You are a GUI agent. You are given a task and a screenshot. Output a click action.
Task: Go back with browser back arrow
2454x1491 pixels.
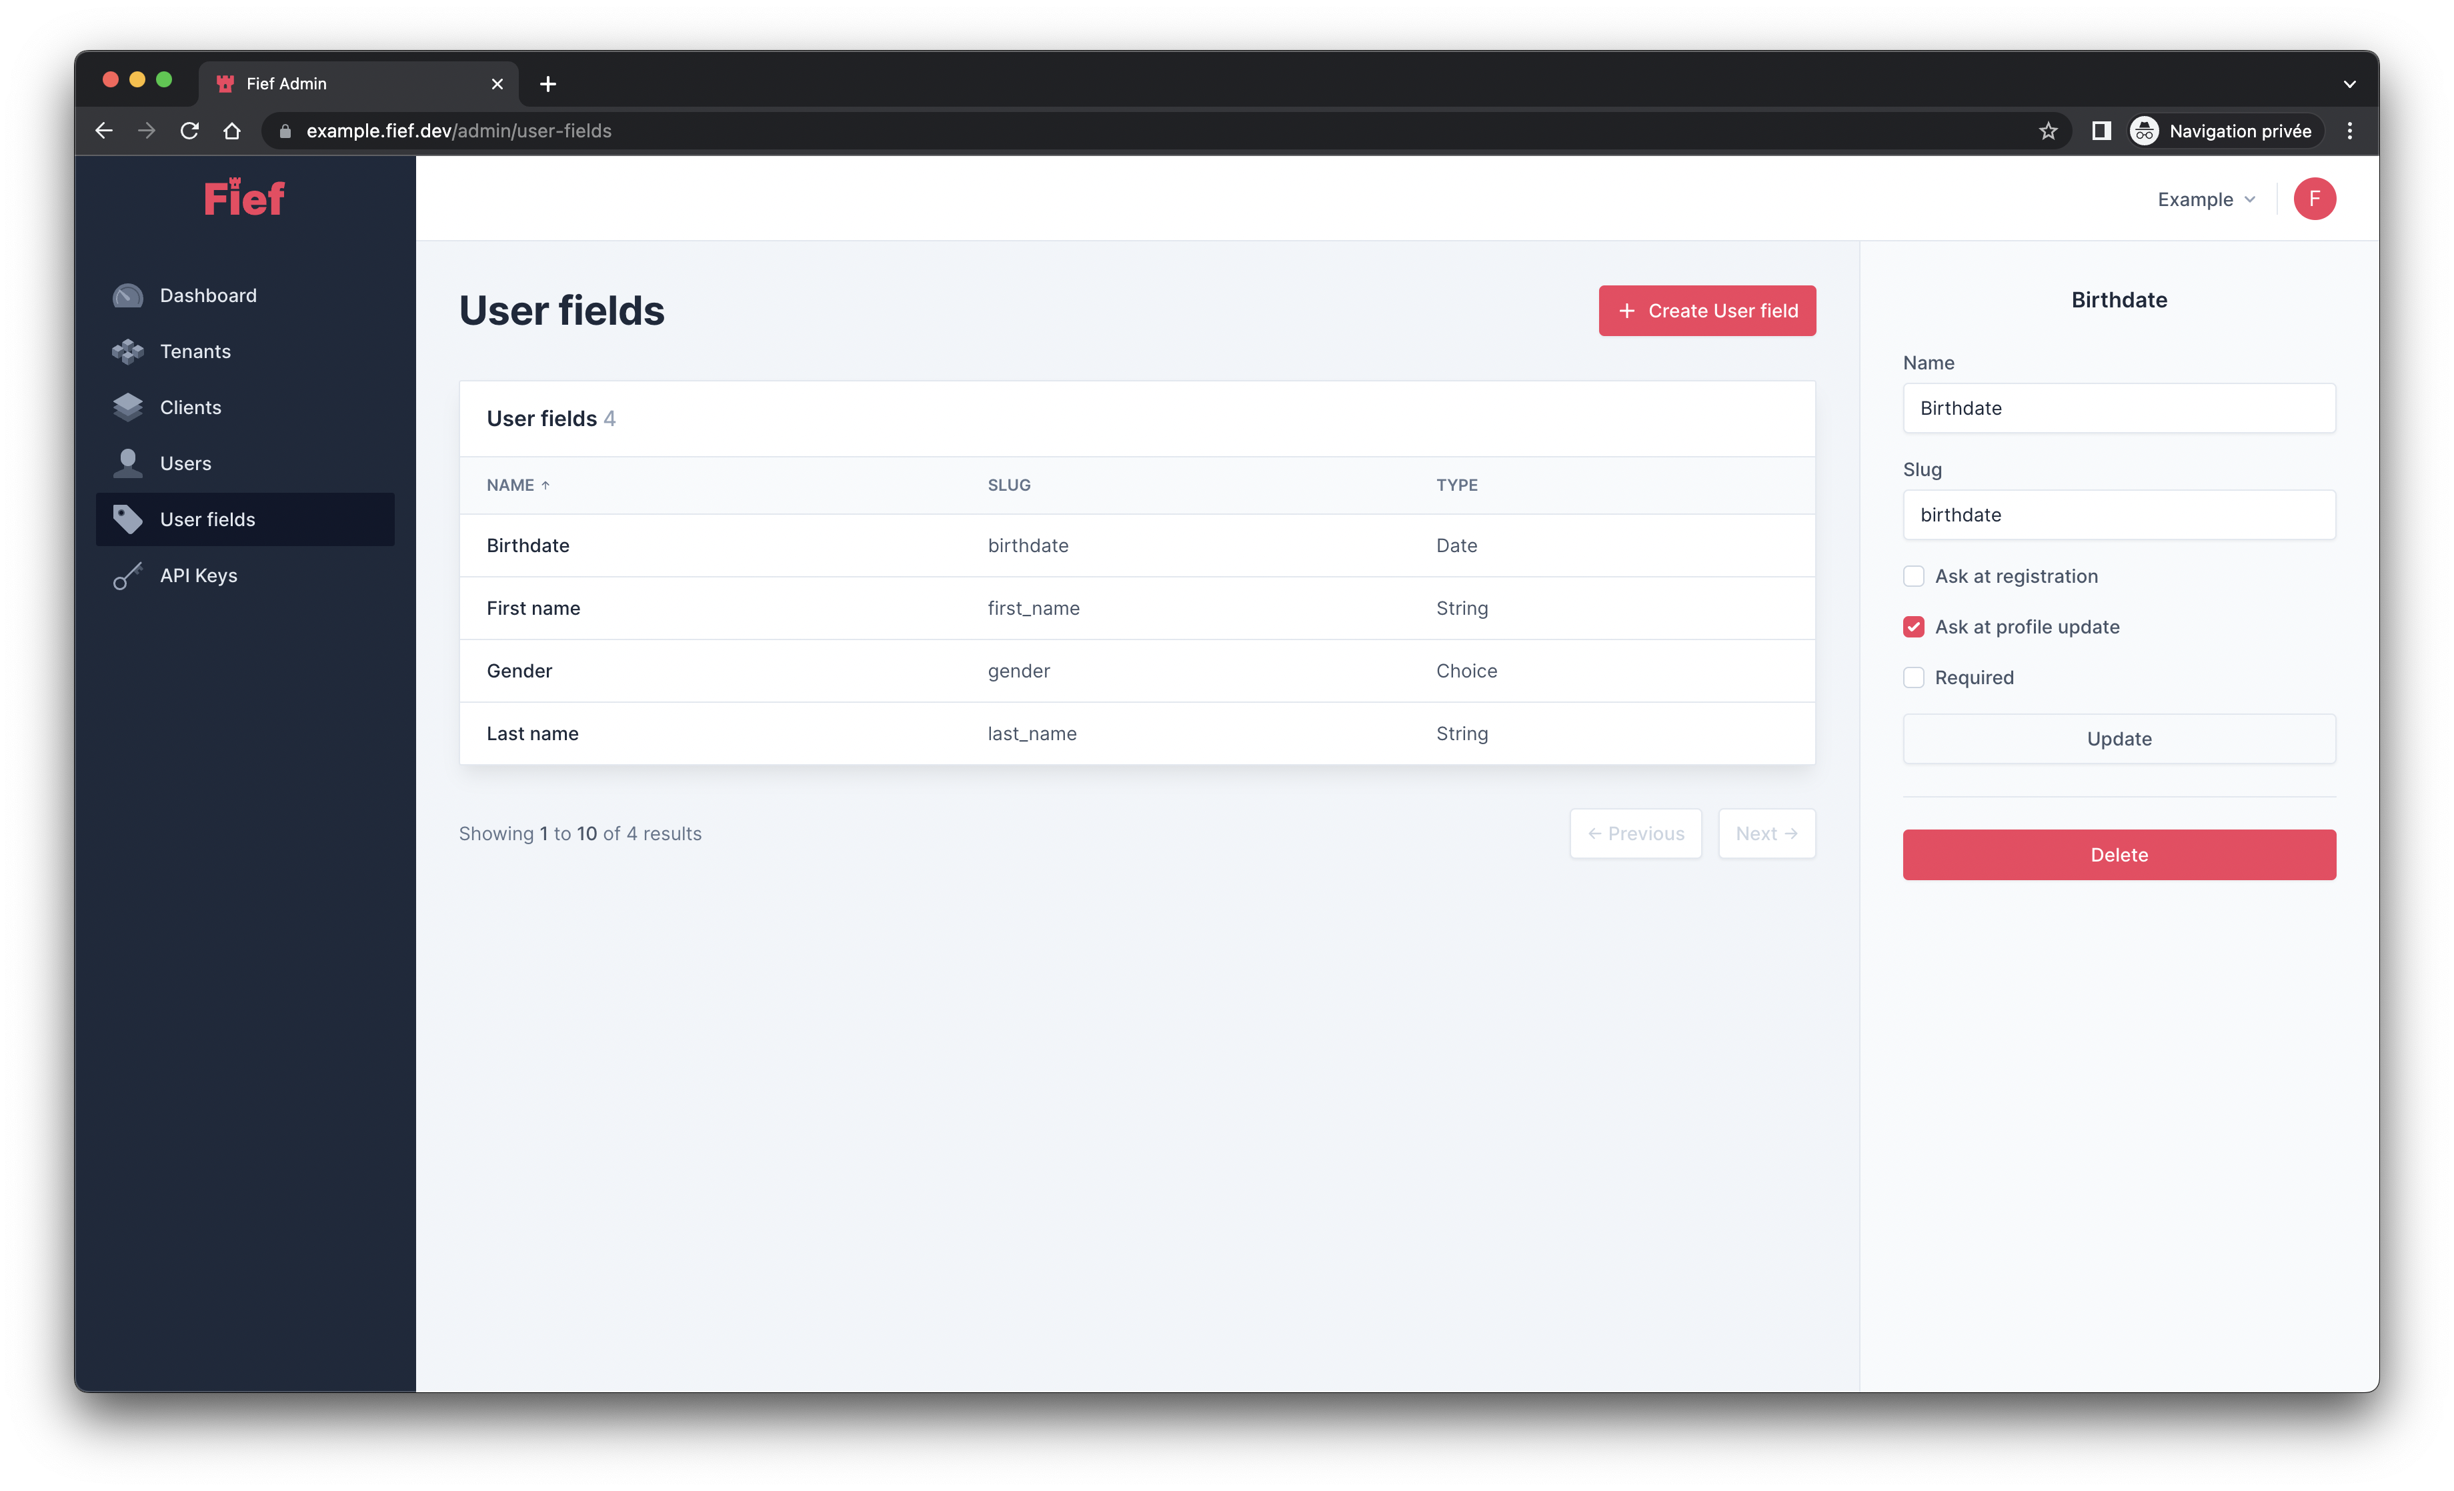tap(103, 131)
